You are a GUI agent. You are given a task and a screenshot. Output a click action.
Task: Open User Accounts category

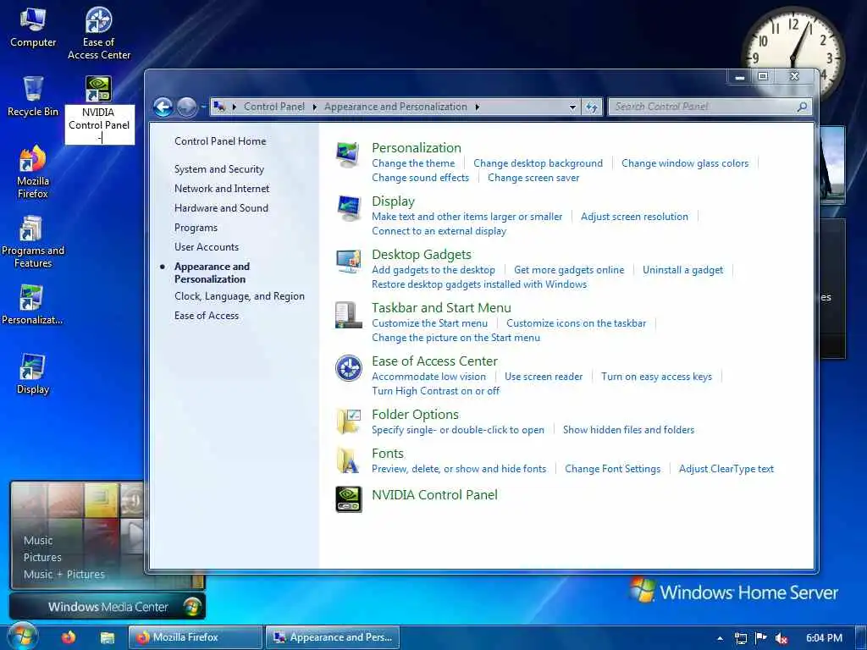207,247
